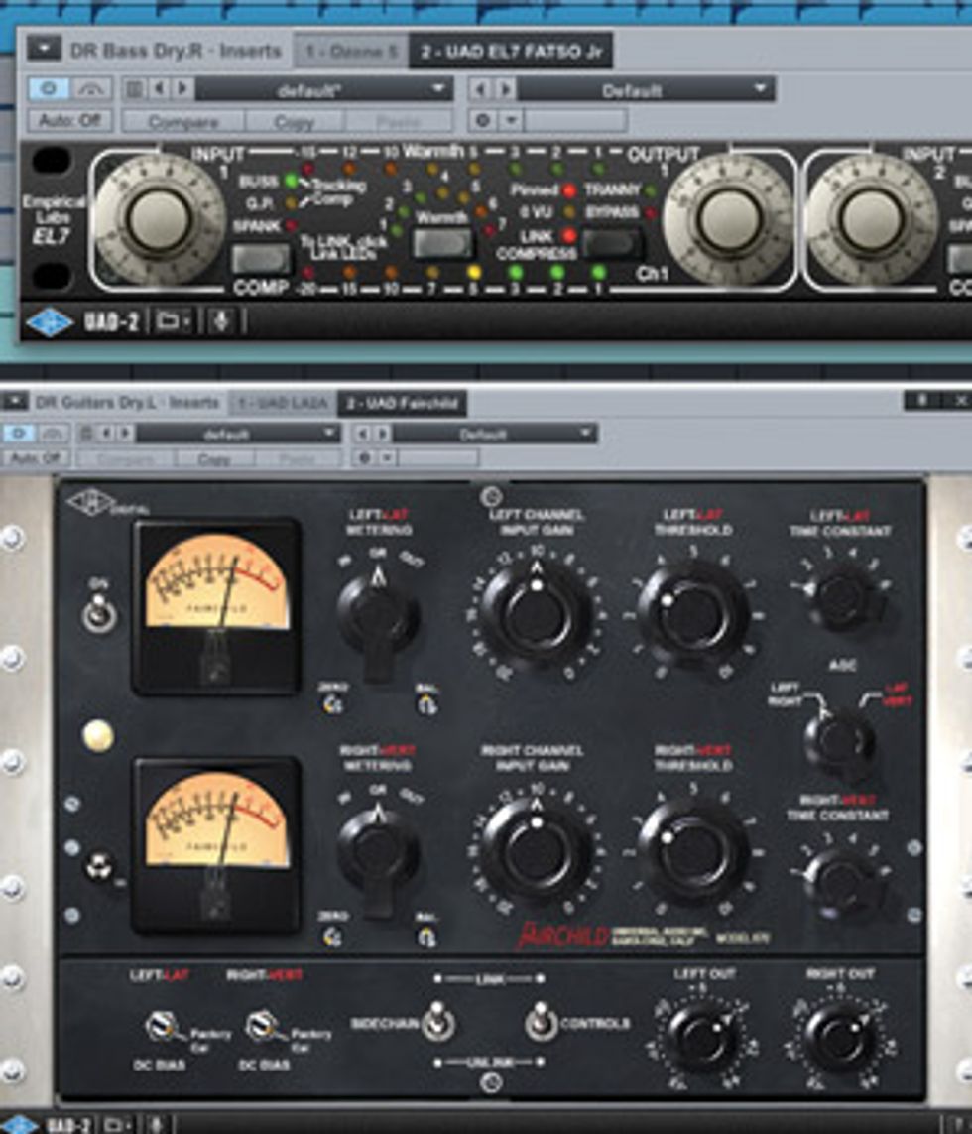This screenshot has height=1134, width=972.
Task: Switch to the 1 - Ozone 5 tab
Action: click(351, 50)
